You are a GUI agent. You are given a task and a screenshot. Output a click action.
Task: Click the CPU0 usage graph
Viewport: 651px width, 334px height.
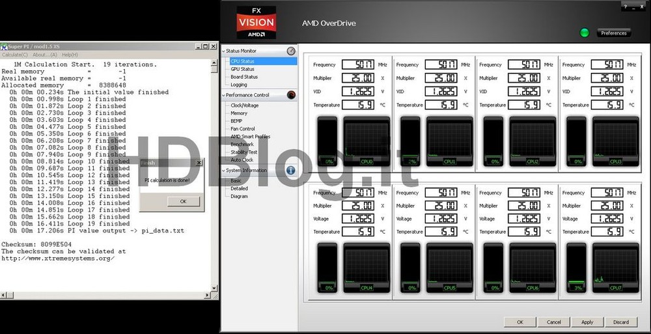pyautogui.click(x=367, y=141)
